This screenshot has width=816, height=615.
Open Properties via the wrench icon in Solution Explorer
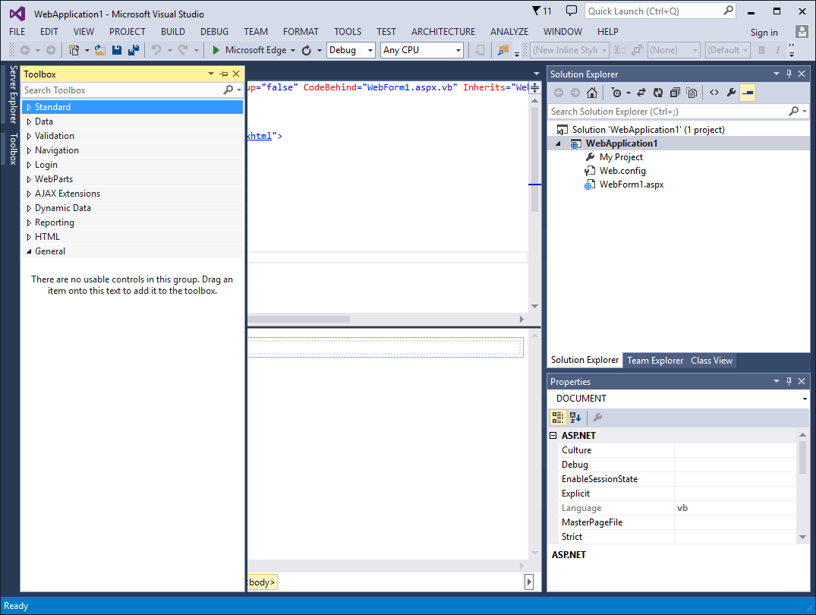(x=731, y=93)
